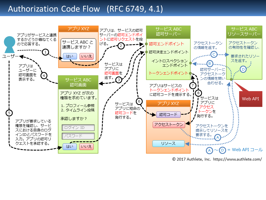Viewport: 266px width, 200px height.
Task: Click the 認可サーバーにアクセストークンの情報を問い合わせる caption
Action: 213,76
